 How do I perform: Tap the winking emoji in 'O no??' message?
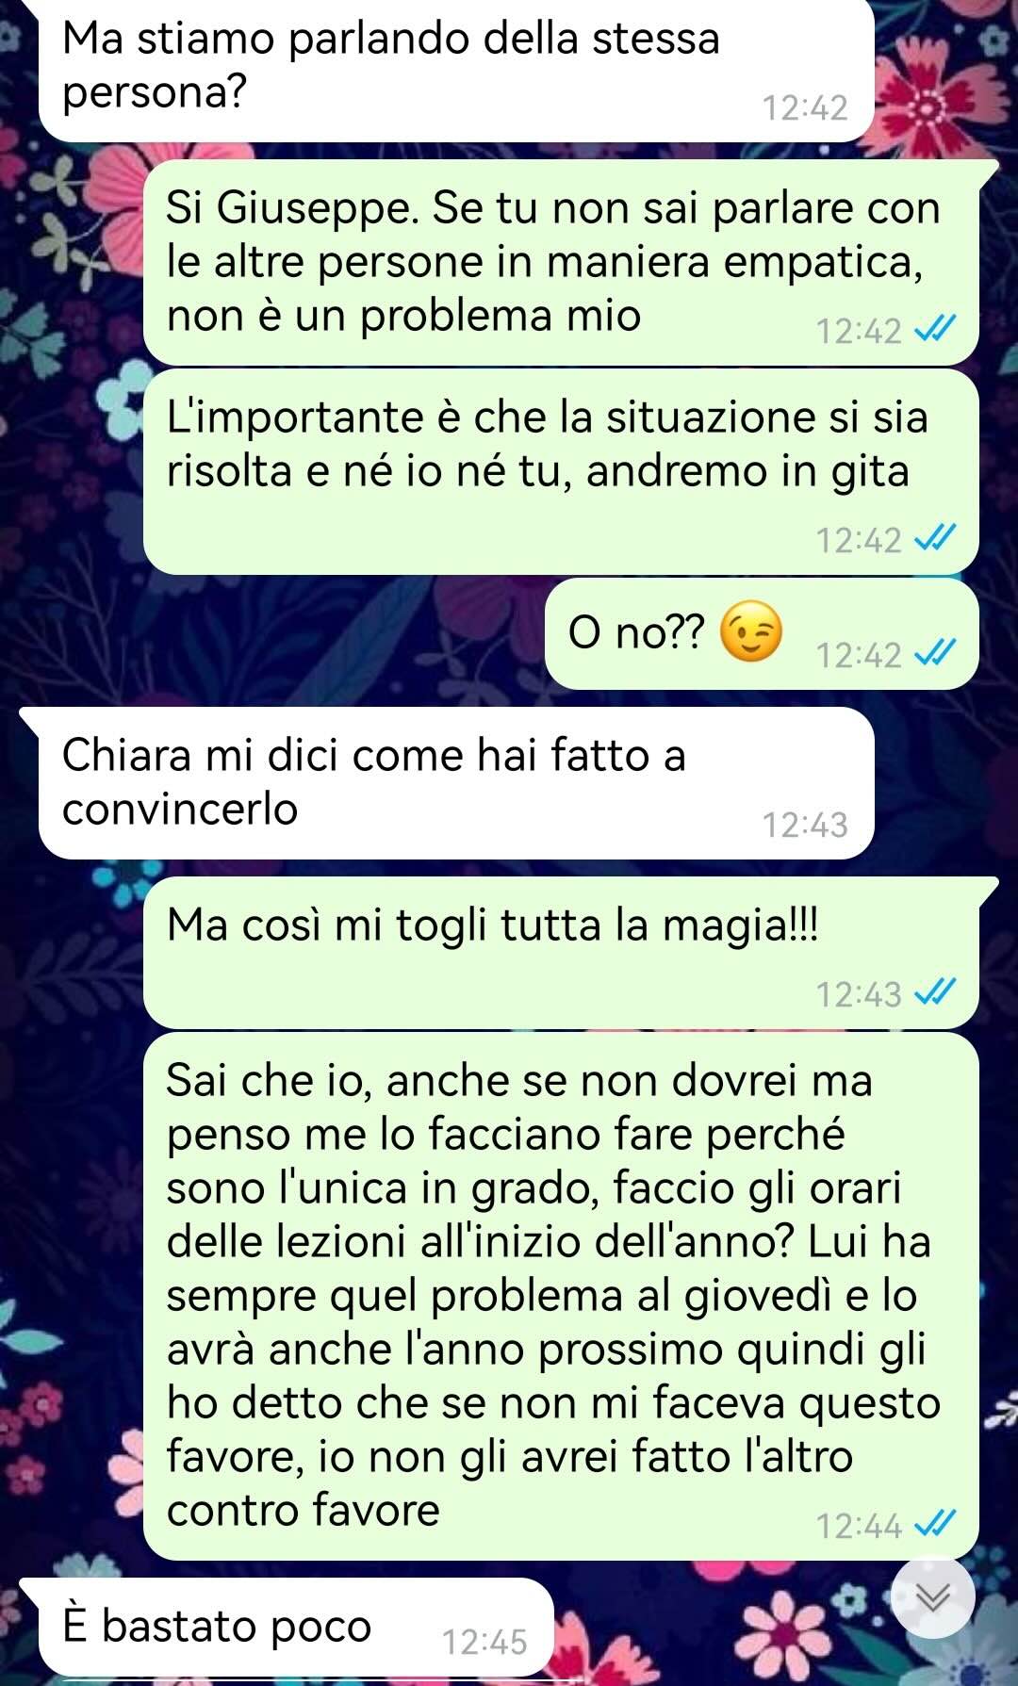[x=750, y=631]
